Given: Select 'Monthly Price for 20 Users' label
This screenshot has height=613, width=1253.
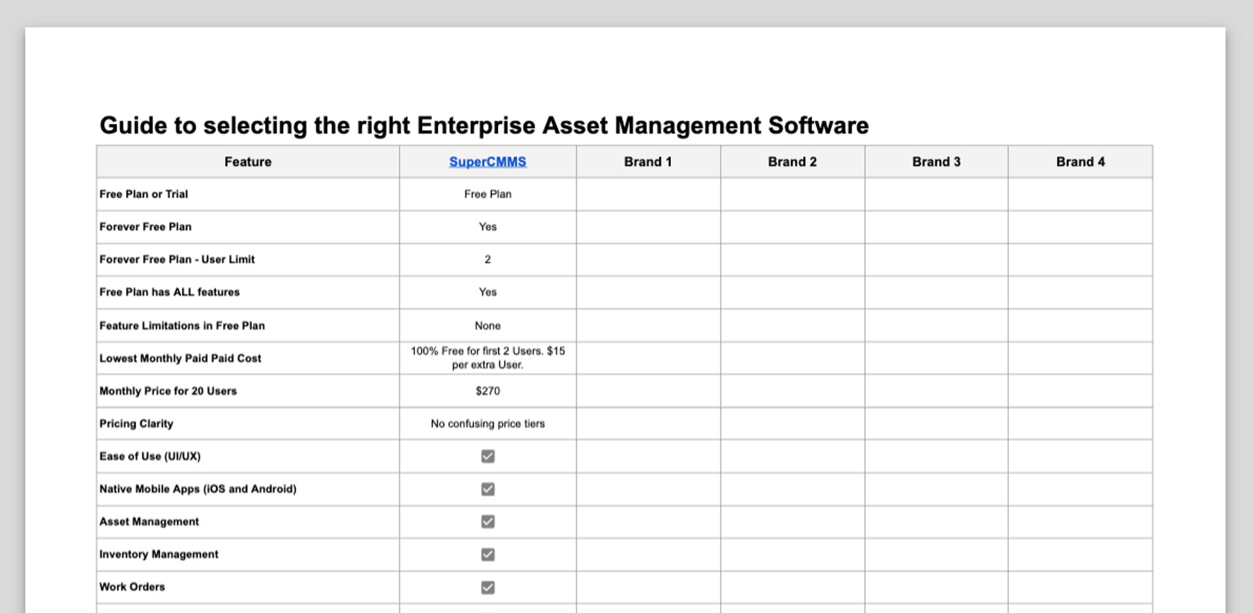Looking at the screenshot, I should pyautogui.click(x=168, y=391).
